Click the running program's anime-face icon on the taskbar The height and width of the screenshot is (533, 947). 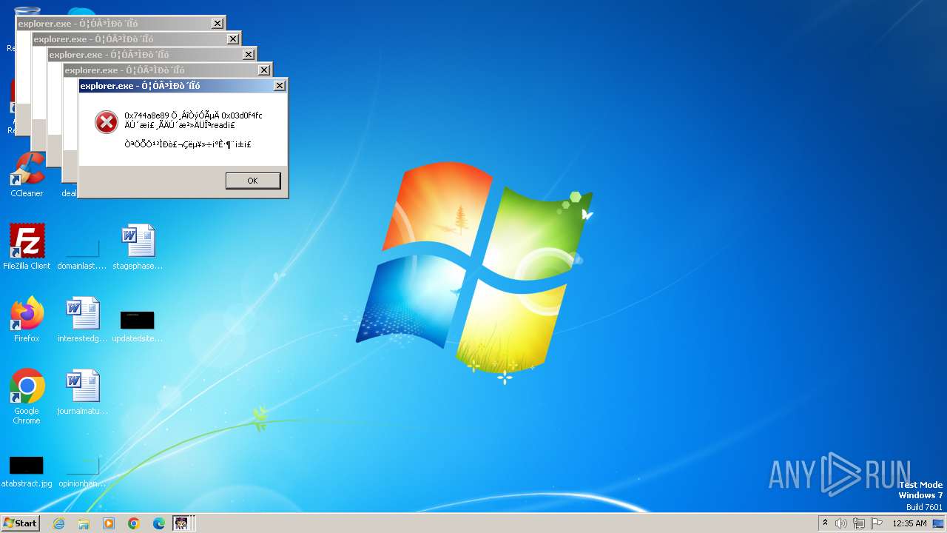coord(181,523)
